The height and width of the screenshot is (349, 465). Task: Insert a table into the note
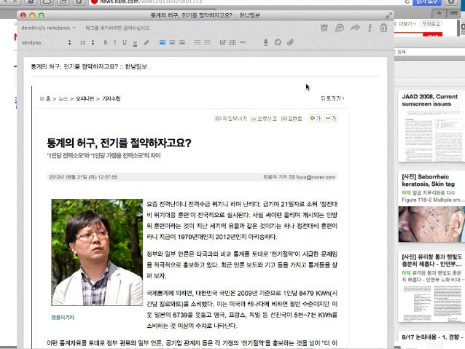coord(232,43)
